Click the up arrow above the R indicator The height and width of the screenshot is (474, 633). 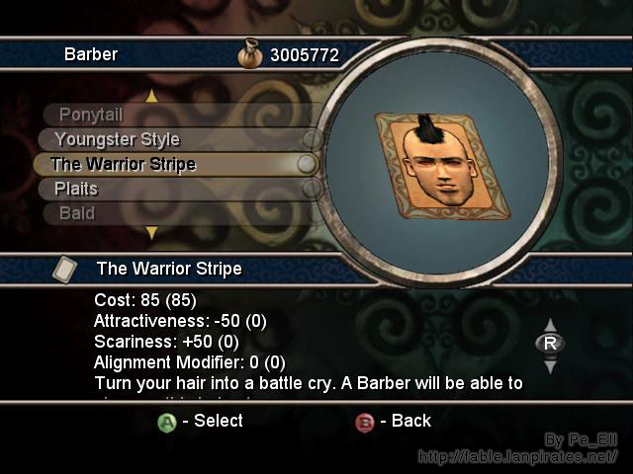(550, 325)
